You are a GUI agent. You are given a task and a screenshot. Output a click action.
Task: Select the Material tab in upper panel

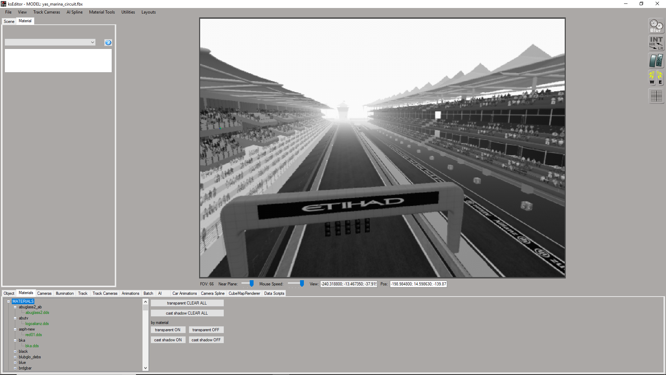point(25,21)
